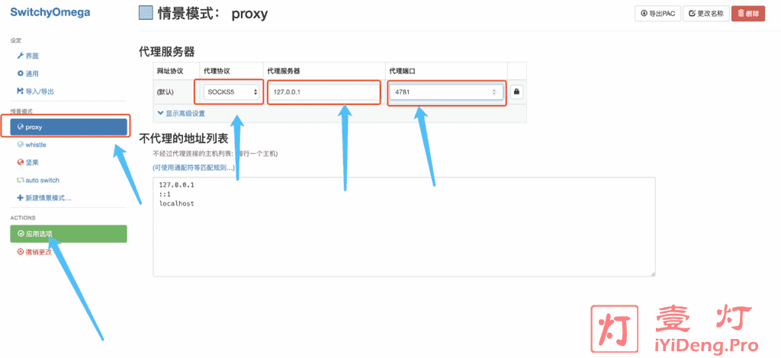Open the auto switch profile
Viewport: 781px width, 358px height.
point(42,180)
